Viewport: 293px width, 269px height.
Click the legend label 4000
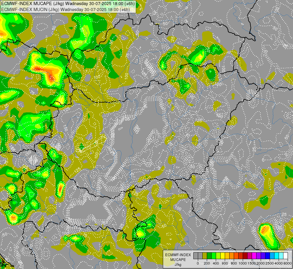(279, 263)
